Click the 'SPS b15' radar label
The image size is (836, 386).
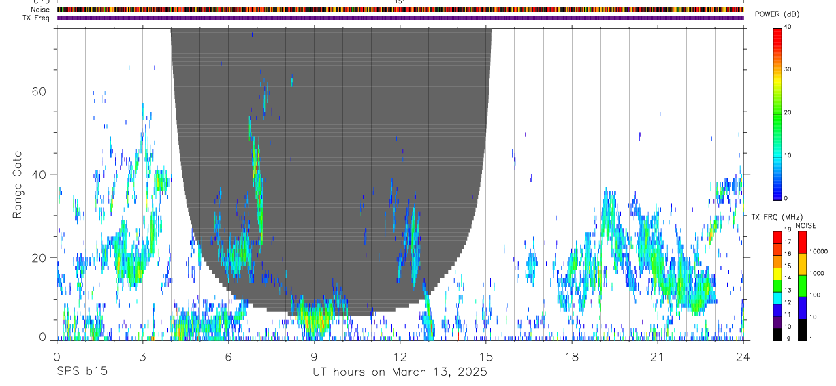(x=82, y=372)
